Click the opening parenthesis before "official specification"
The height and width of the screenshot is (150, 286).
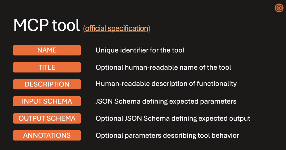click(x=84, y=29)
